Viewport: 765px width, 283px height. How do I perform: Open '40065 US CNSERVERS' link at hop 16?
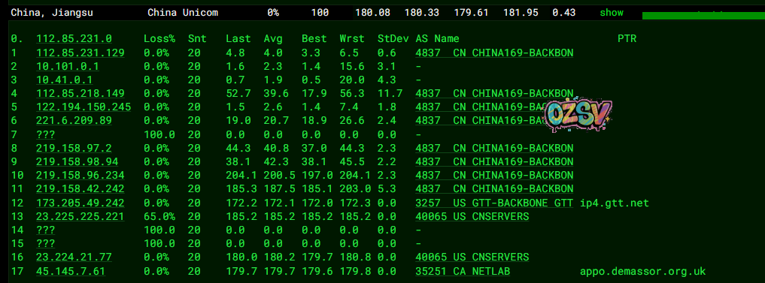pyautogui.click(x=472, y=257)
